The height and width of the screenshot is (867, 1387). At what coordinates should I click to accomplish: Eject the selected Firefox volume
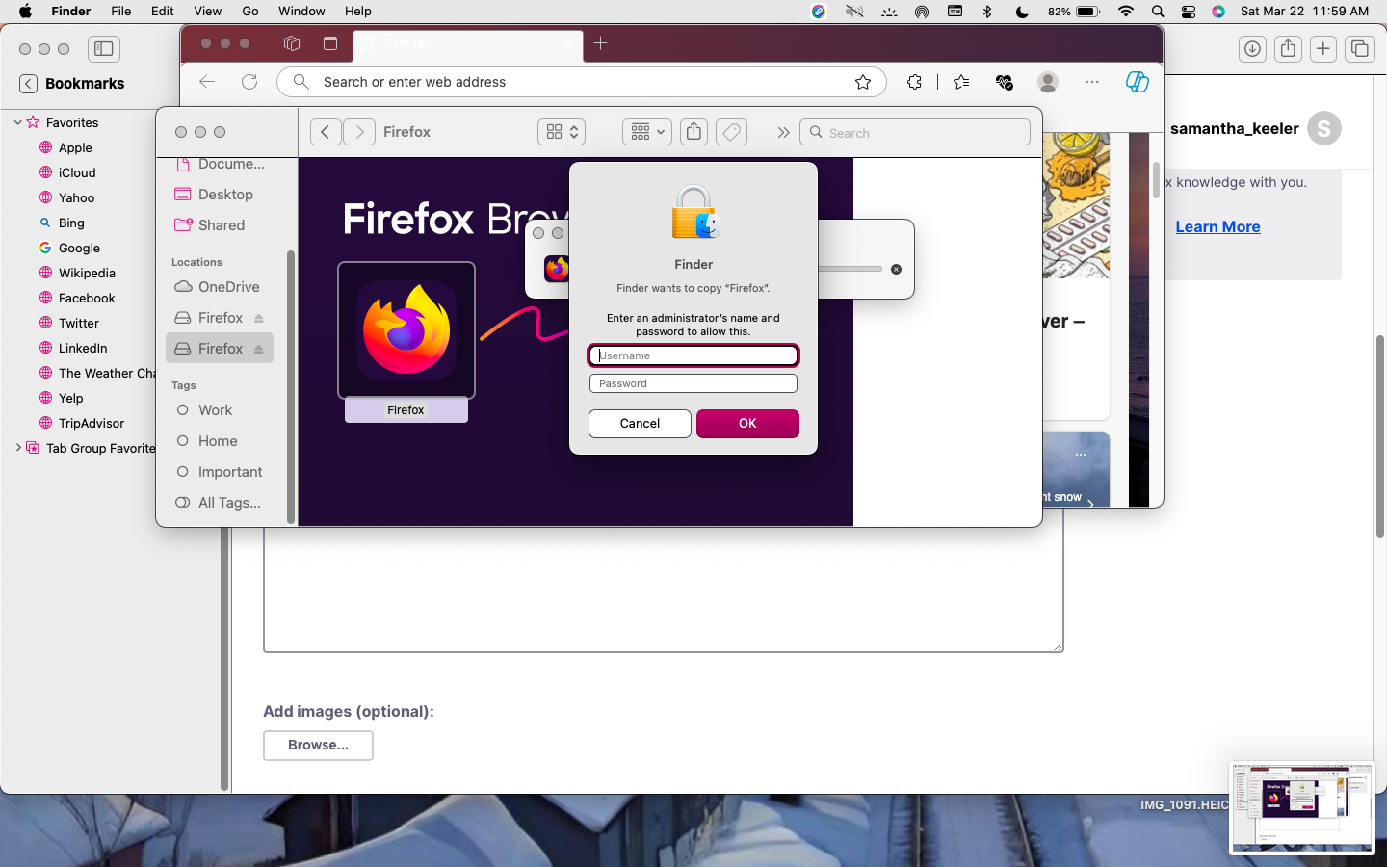click(259, 349)
